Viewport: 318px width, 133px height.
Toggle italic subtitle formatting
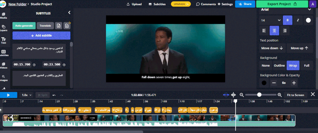(x=298, y=20)
